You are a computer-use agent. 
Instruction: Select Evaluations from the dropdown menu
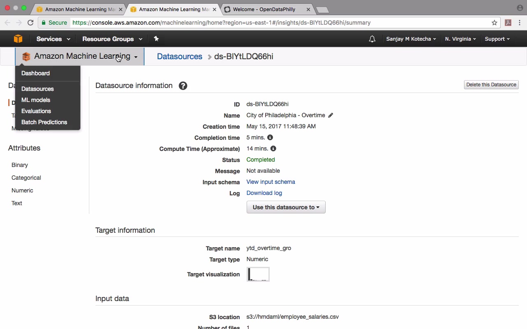coord(36,111)
